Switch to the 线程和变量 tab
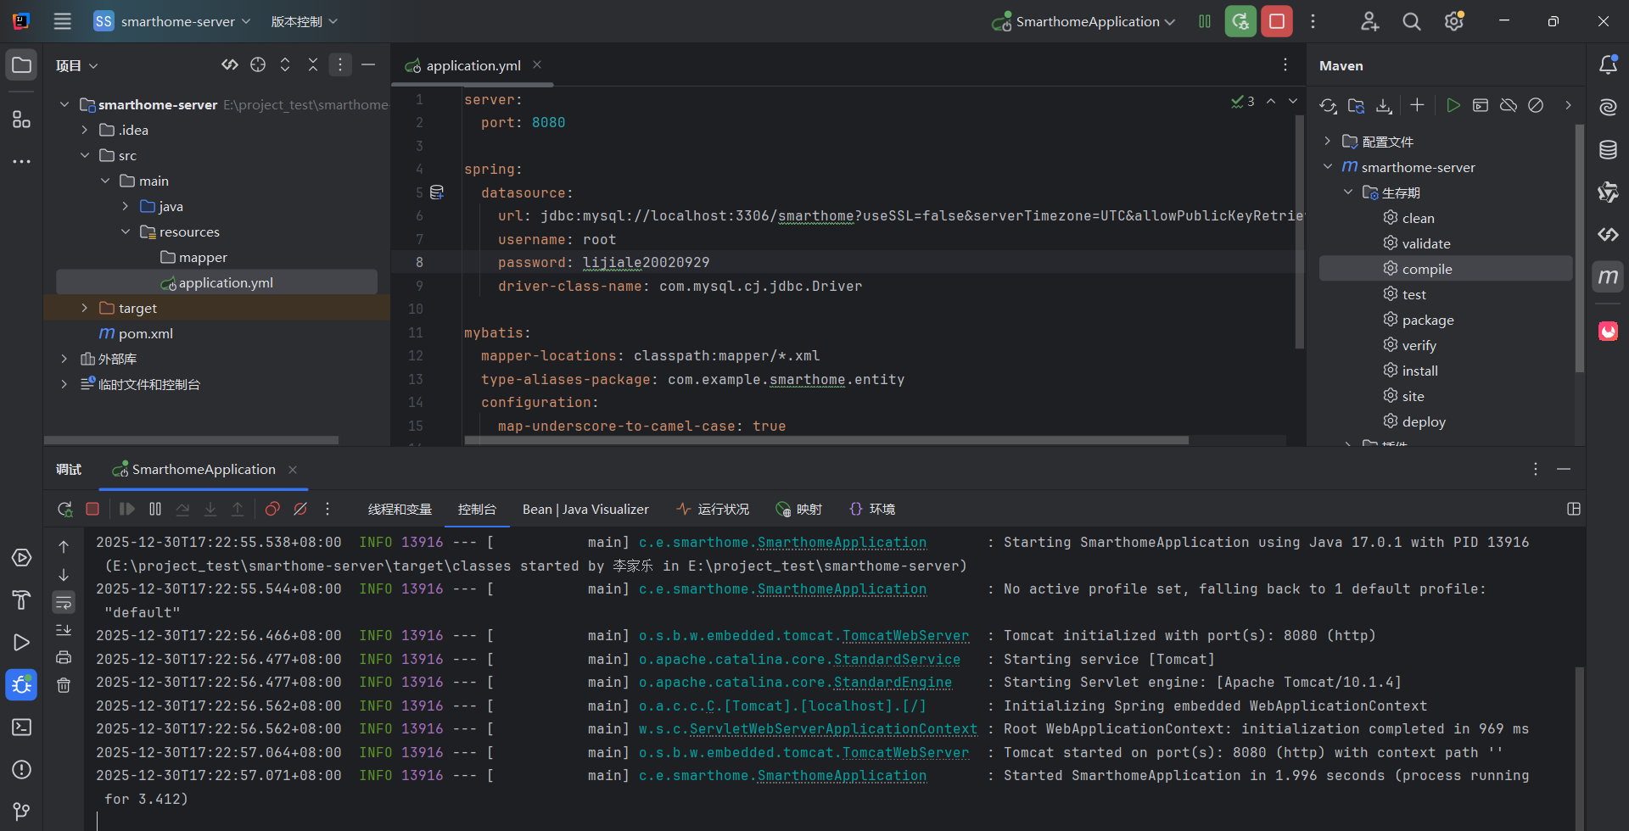This screenshot has height=831, width=1629. (400, 509)
